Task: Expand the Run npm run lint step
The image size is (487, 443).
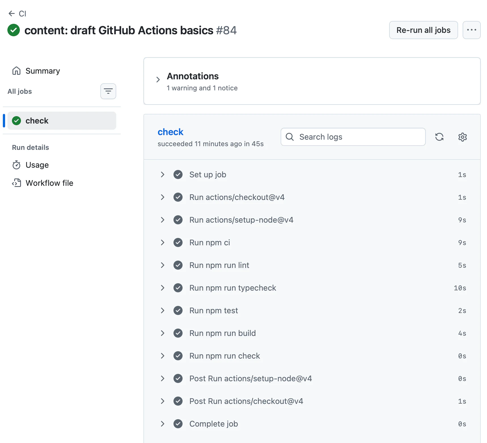Action: coord(312,265)
